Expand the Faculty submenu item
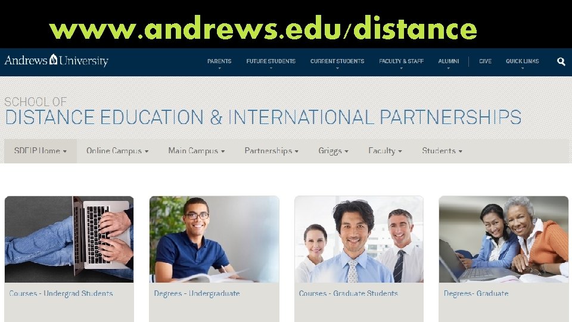Image resolution: width=572 pixels, height=322 pixels. pyautogui.click(x=385, y=151)
